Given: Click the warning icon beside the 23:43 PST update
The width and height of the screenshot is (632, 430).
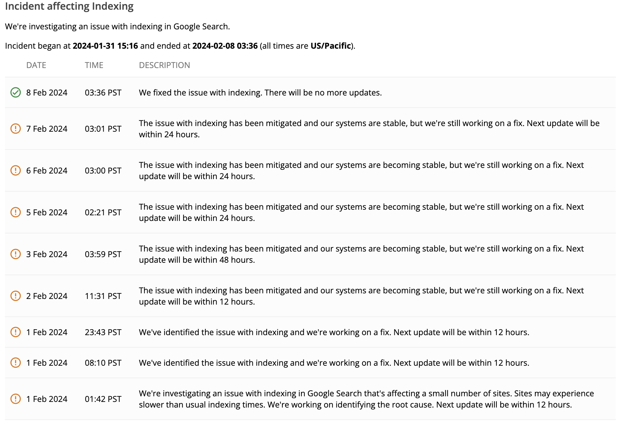Looking at the screenshot, I should (x=16, y=332).
